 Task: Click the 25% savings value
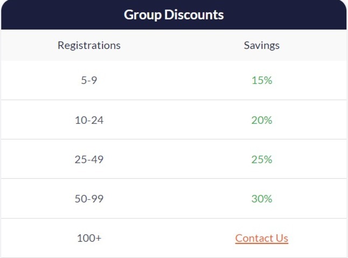(x=262, y=159)
